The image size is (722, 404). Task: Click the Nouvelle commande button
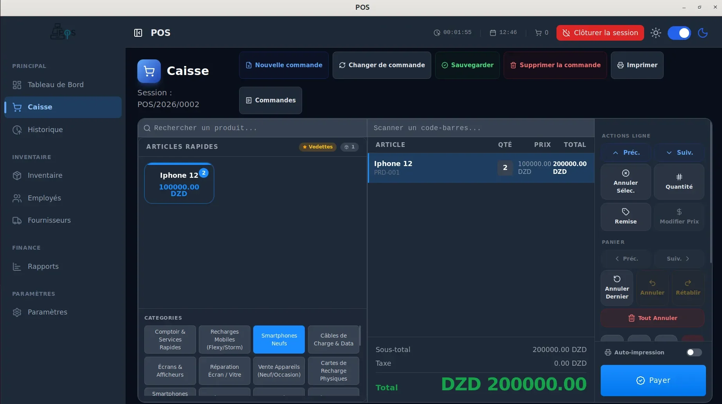pyautogui.click(x=284, y=65)
